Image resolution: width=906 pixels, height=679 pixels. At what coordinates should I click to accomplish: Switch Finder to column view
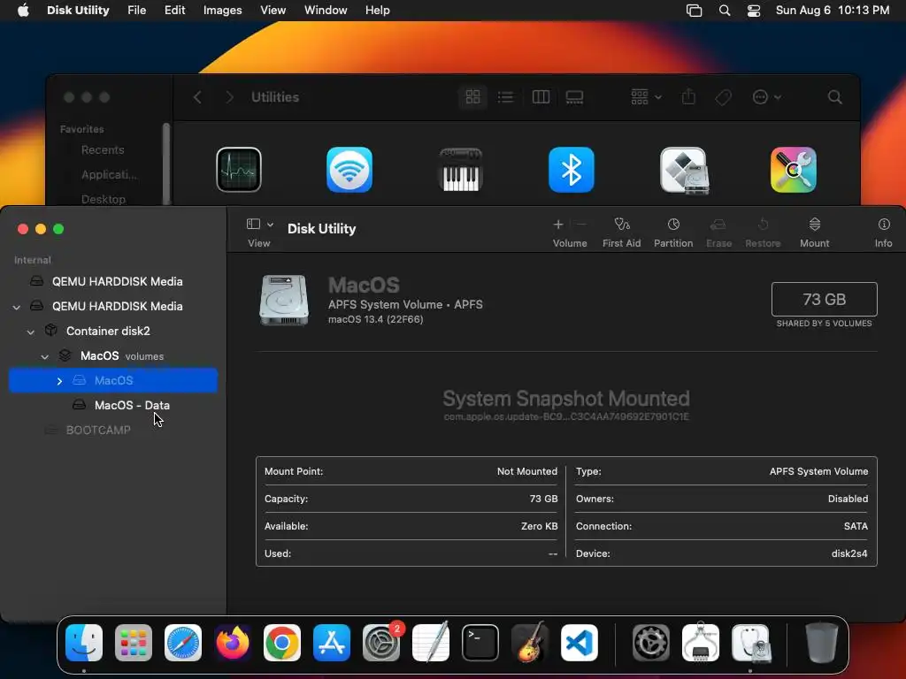click(541, 97)
